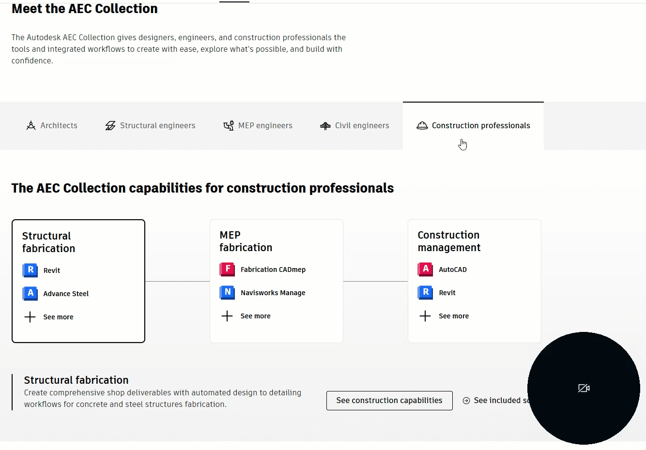Screen dimensions: 646x450
Task: Open the Structural engineers tab
Action: [150, 126]
